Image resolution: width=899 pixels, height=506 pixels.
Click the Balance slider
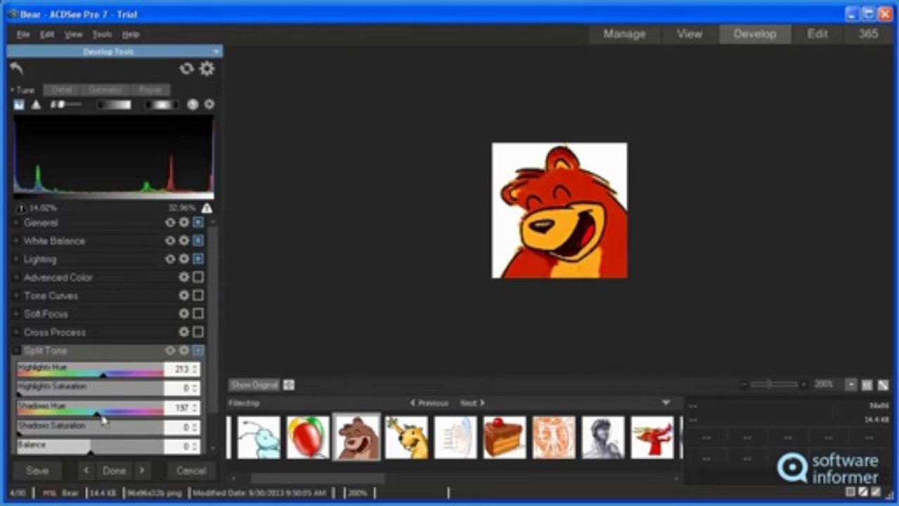(x=90, y=447)
